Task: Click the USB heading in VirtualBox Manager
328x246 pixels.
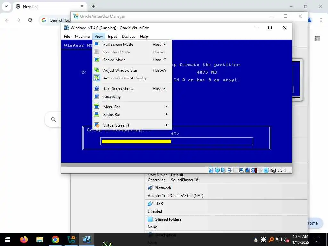Action: (159, 203)
